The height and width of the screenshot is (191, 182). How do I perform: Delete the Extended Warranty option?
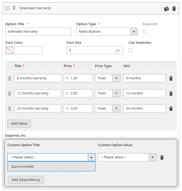(x=174, y=8)
